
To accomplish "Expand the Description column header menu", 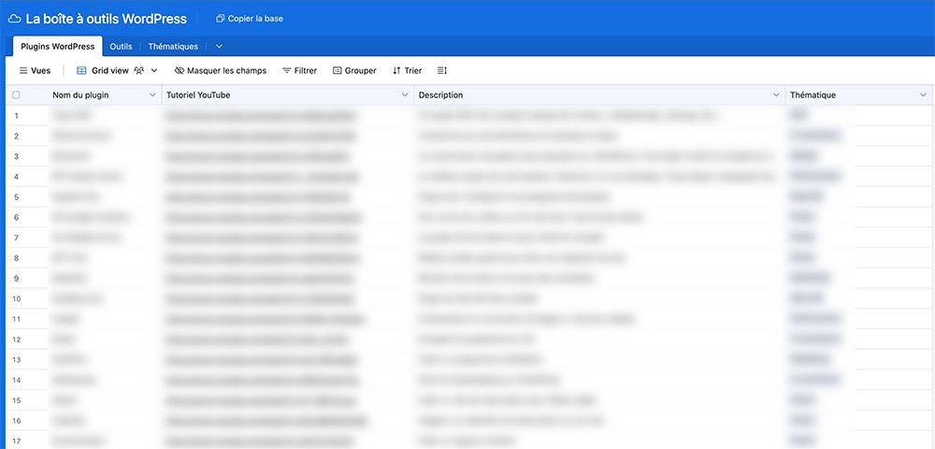I will tap(776, 95).
